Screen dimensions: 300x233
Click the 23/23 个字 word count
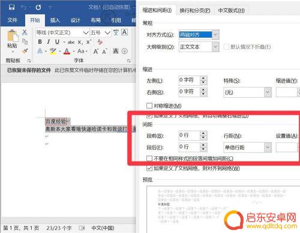coord(59,228)
